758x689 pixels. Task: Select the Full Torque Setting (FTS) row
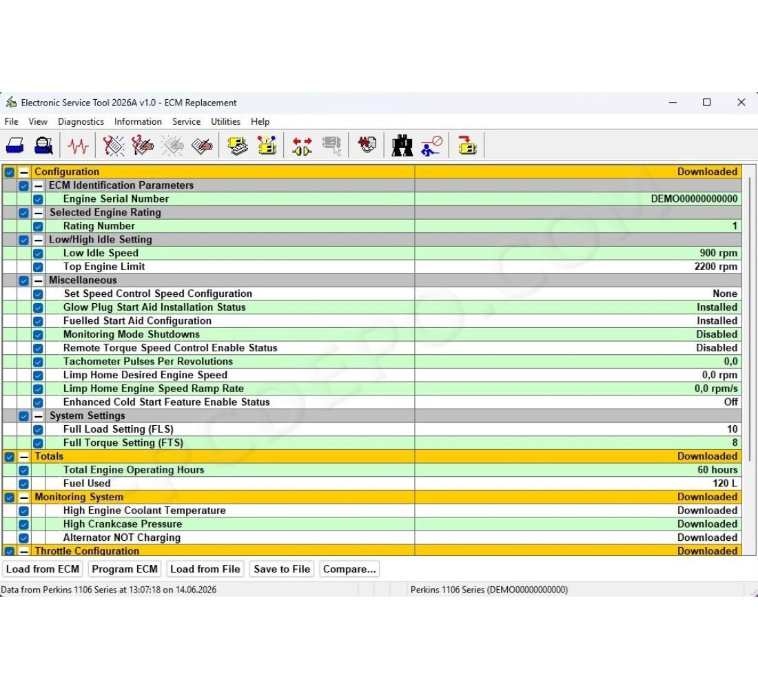(x=372, y=443)
